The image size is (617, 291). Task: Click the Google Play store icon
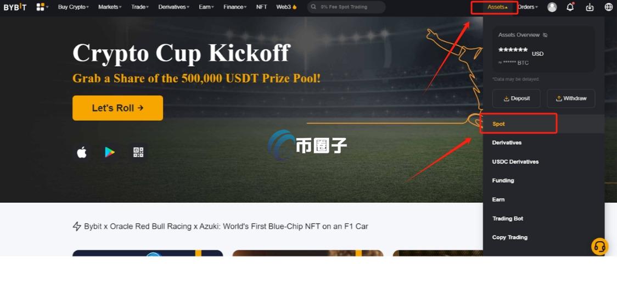[x=110, y=153]
